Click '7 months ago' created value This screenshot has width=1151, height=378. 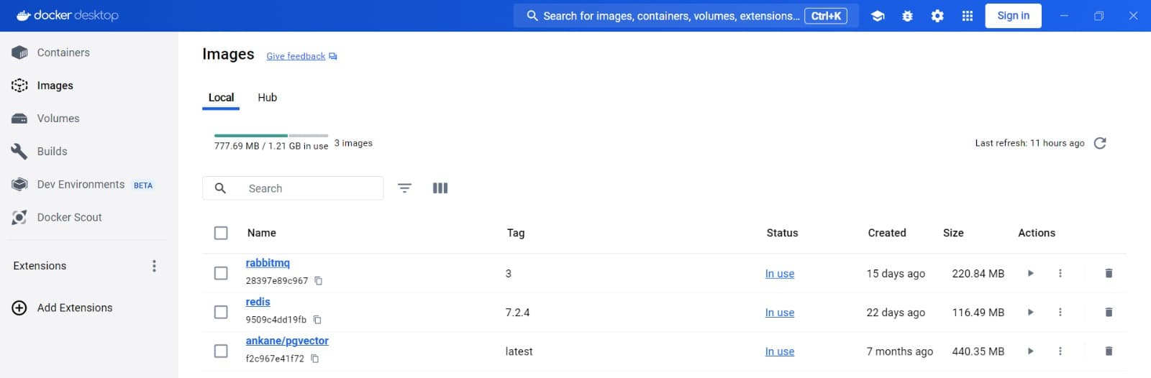900,351
